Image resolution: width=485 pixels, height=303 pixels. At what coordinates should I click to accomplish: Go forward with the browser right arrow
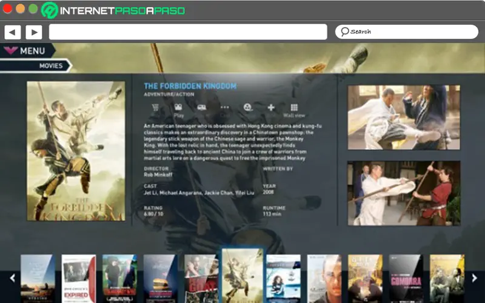pos(34,32)
